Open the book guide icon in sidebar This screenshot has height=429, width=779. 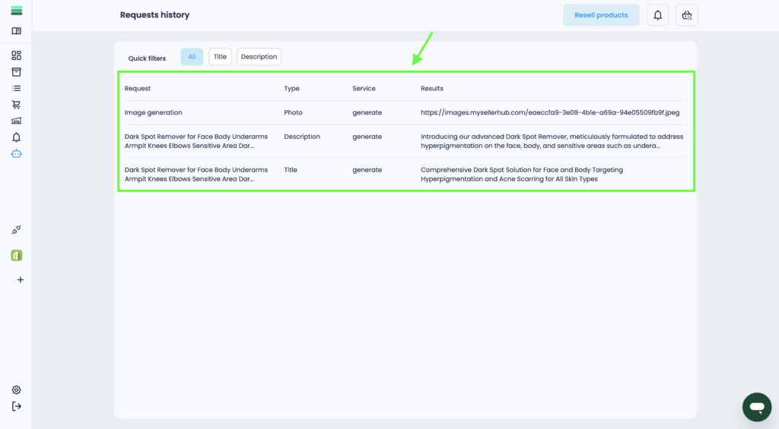(16, 31)
